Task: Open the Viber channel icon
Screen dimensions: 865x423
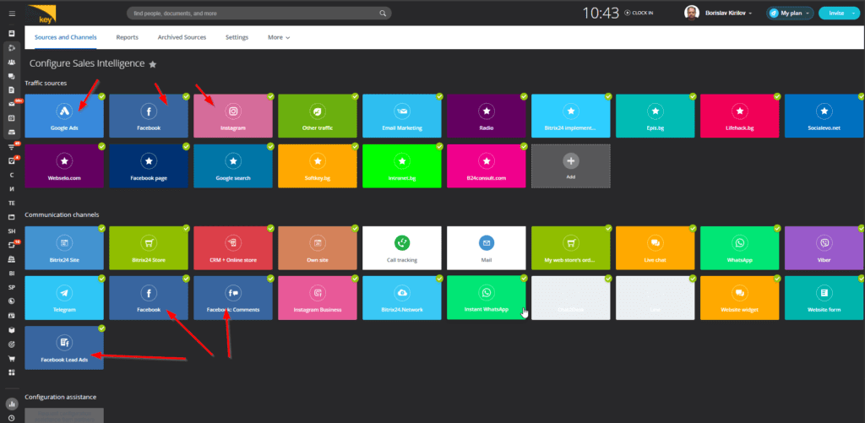Action: [824, 242]
